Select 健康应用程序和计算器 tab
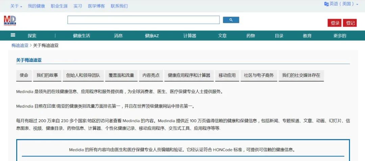365x161 pixels. click(189, 75)
